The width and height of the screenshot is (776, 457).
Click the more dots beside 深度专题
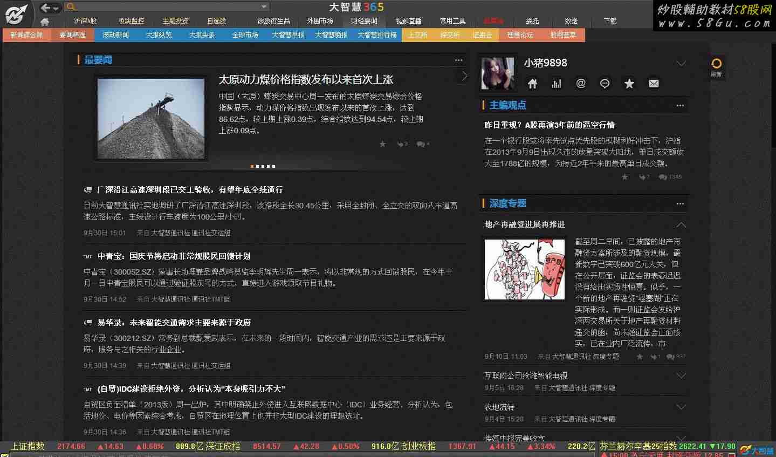coord(680,204)
